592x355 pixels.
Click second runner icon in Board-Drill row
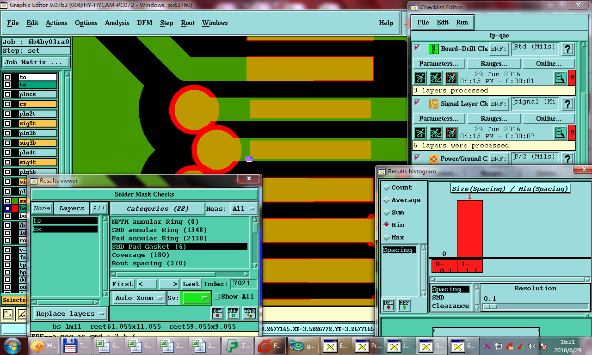click(436, 78)
